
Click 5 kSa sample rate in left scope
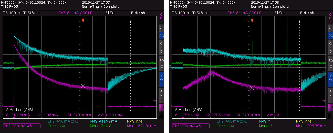click(x=110, y=13)
